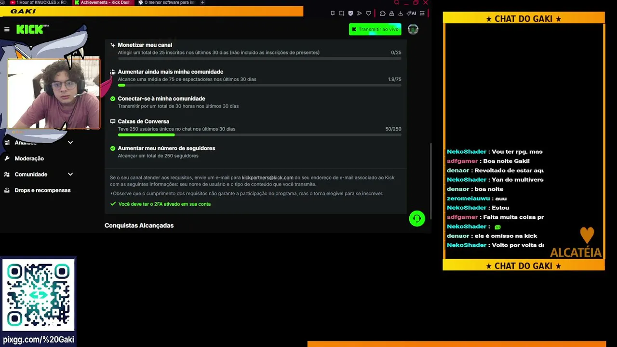Screen dimensions: 617x347
Task: Click the browser heart bookmark icon
Action: (369, 13)
